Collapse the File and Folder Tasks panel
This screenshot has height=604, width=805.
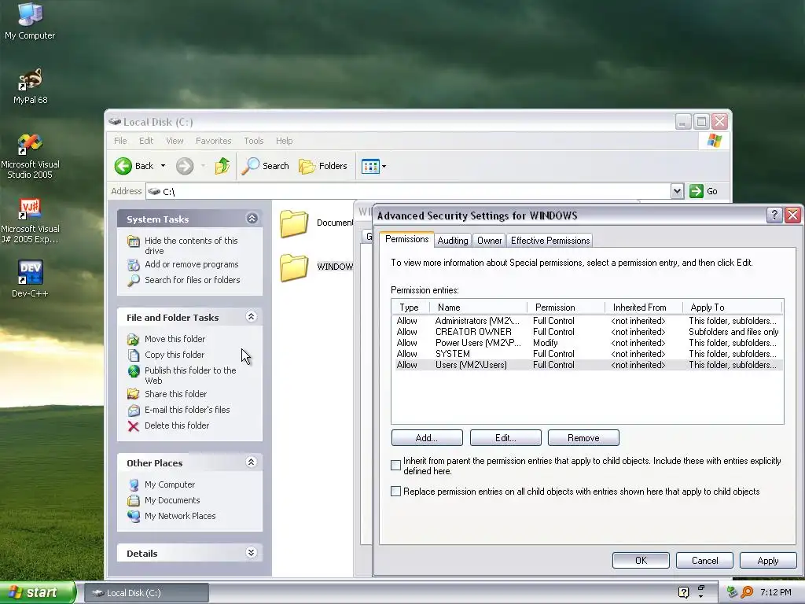[x=251, y=316]
